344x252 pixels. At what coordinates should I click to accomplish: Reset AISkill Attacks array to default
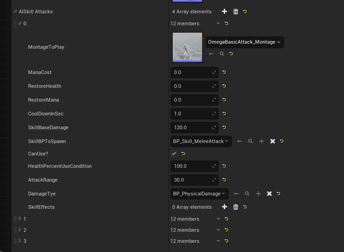[245, 11]
